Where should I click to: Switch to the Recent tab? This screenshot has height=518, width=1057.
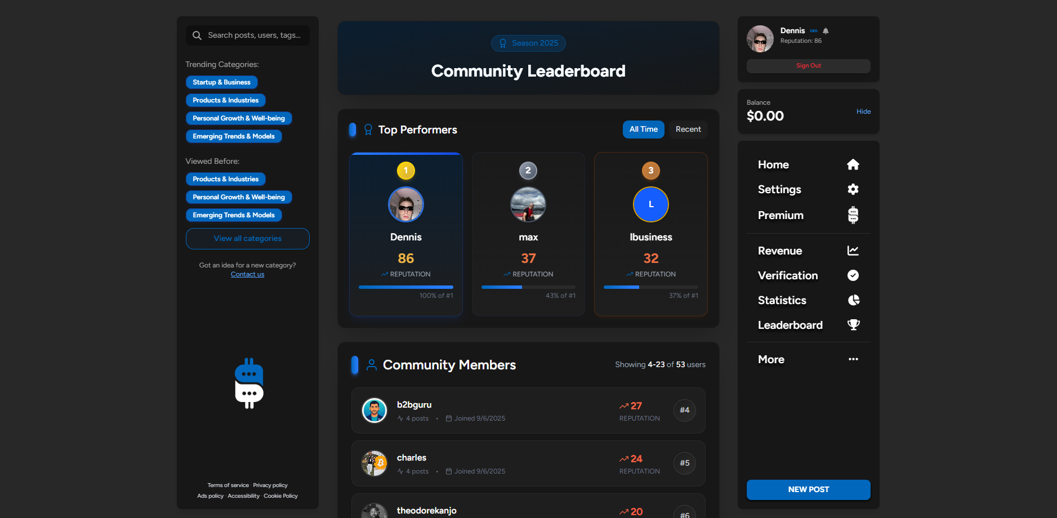tap(688, 129)
